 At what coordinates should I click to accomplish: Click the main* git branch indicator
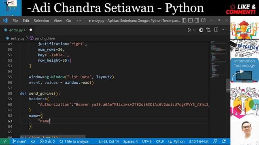click(x=19, y=141)
